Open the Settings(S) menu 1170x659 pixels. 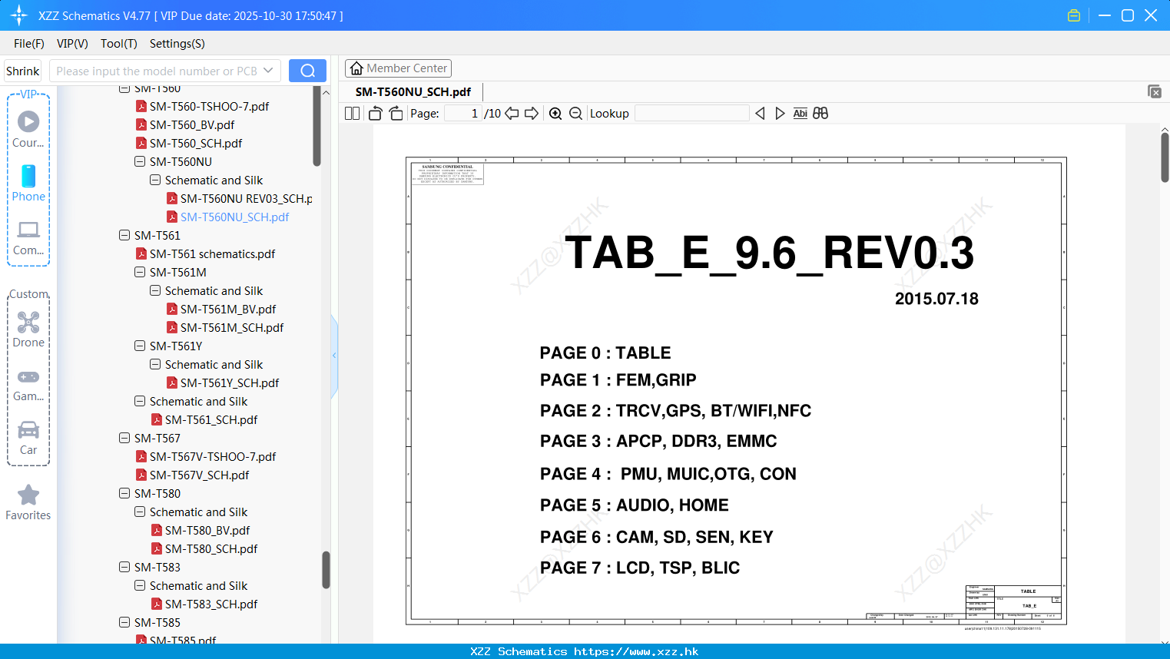click(177, 44)
